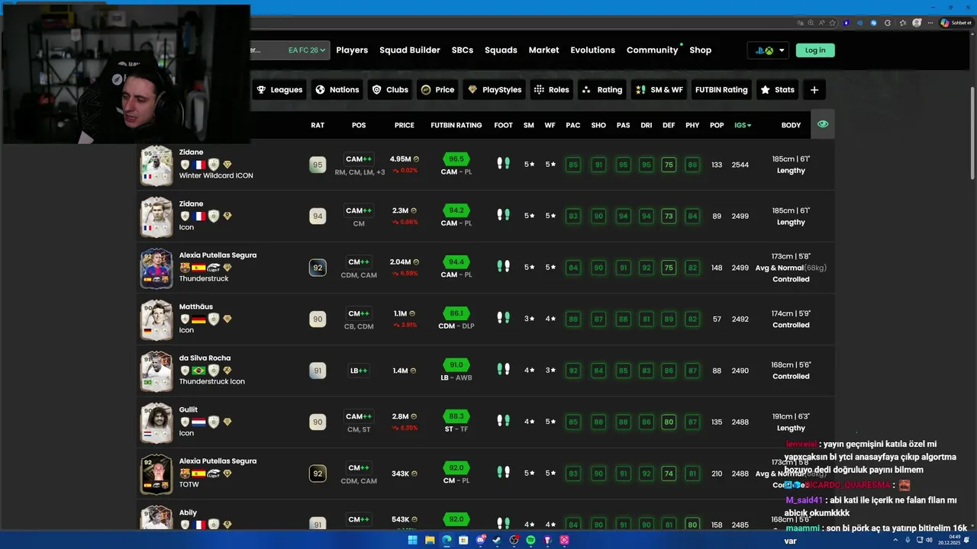Go to the SBCs menu
Screen dimensions: 977x549
click(x=463, y=50)
